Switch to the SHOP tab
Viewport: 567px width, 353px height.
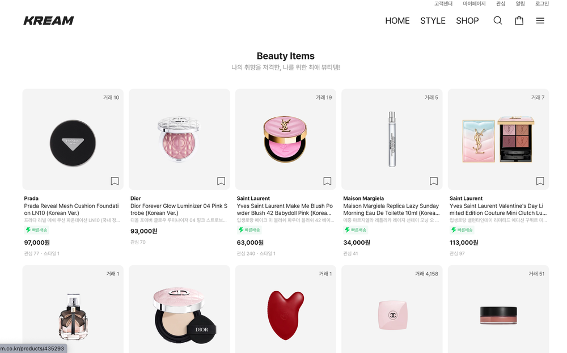[467, 20]
